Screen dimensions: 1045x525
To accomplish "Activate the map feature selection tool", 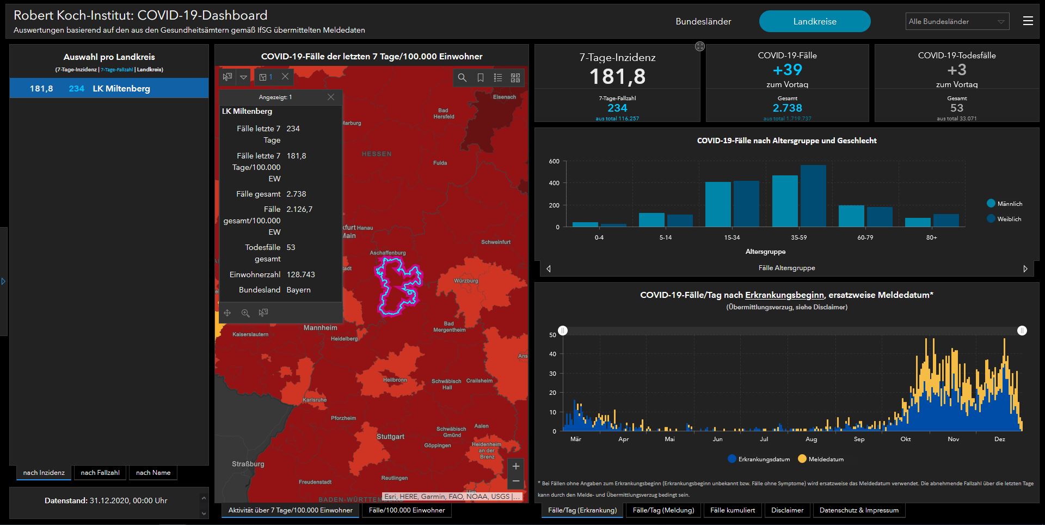I will [x=228, y=77].
